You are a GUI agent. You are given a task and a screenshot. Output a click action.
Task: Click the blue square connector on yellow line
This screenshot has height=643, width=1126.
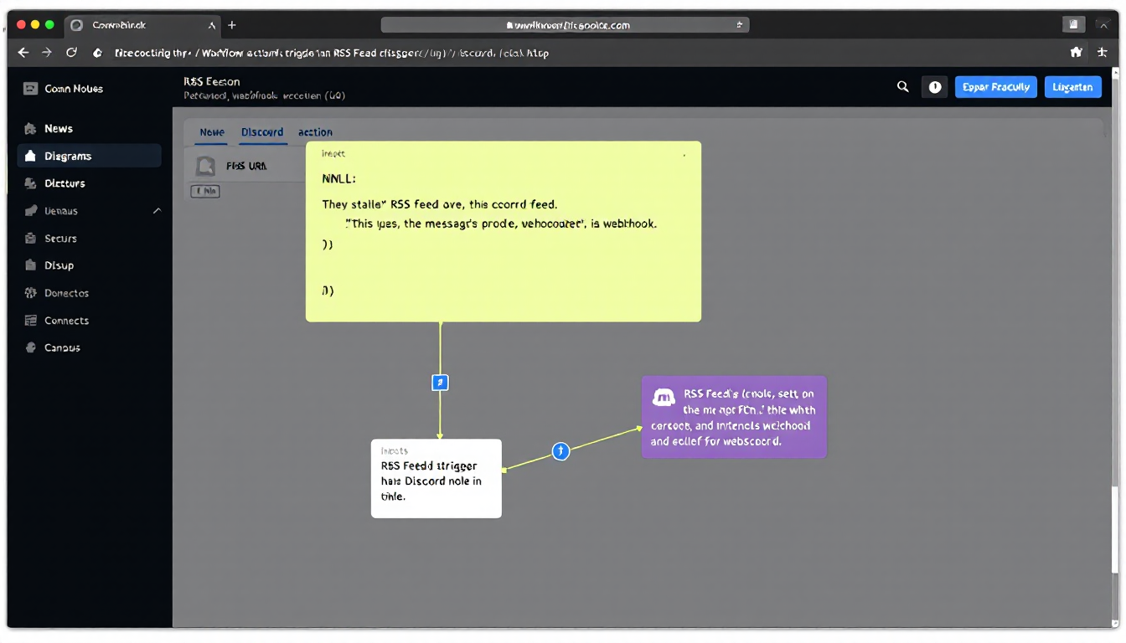(440, 383)
